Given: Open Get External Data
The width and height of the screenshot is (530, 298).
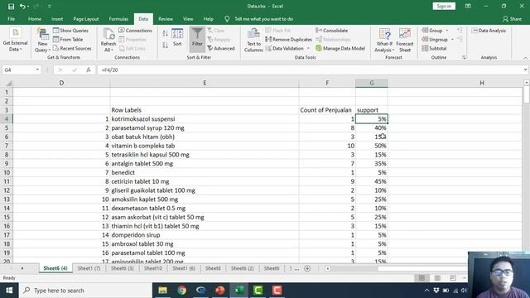Looking at the screenshot, I should pos(15,40).
